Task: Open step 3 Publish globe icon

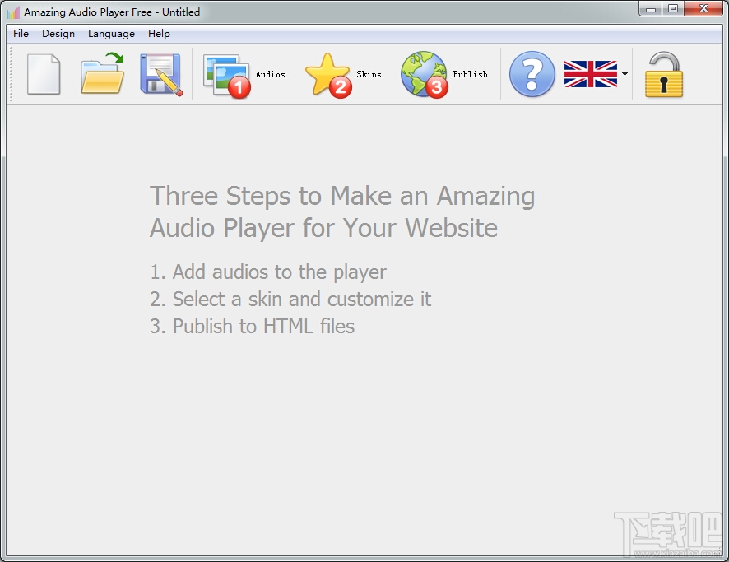Action: click(425, 74)
